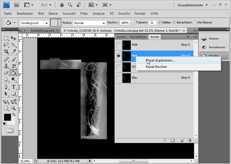Select the Clone Stamp tool

6,66
